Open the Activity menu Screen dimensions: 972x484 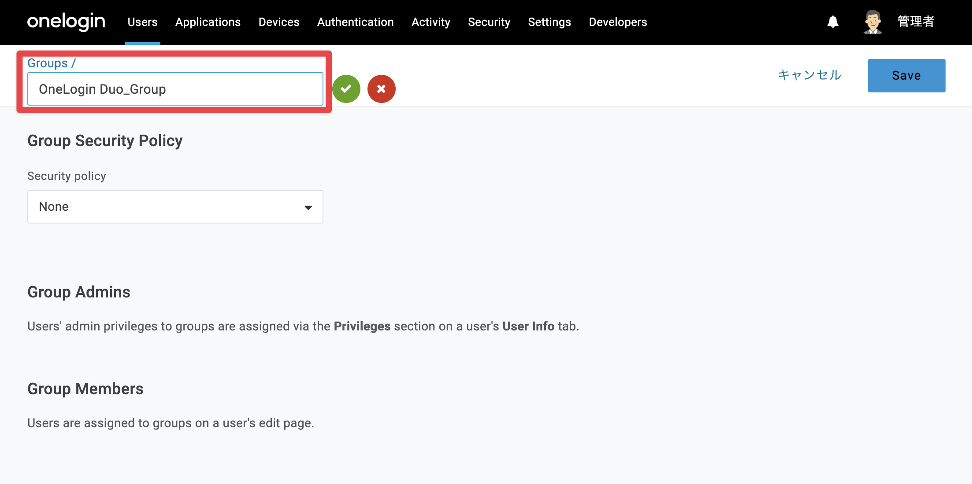point(431,22)
